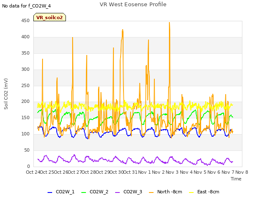Click the Oct 24 x-axis tick label

point(33,172)
